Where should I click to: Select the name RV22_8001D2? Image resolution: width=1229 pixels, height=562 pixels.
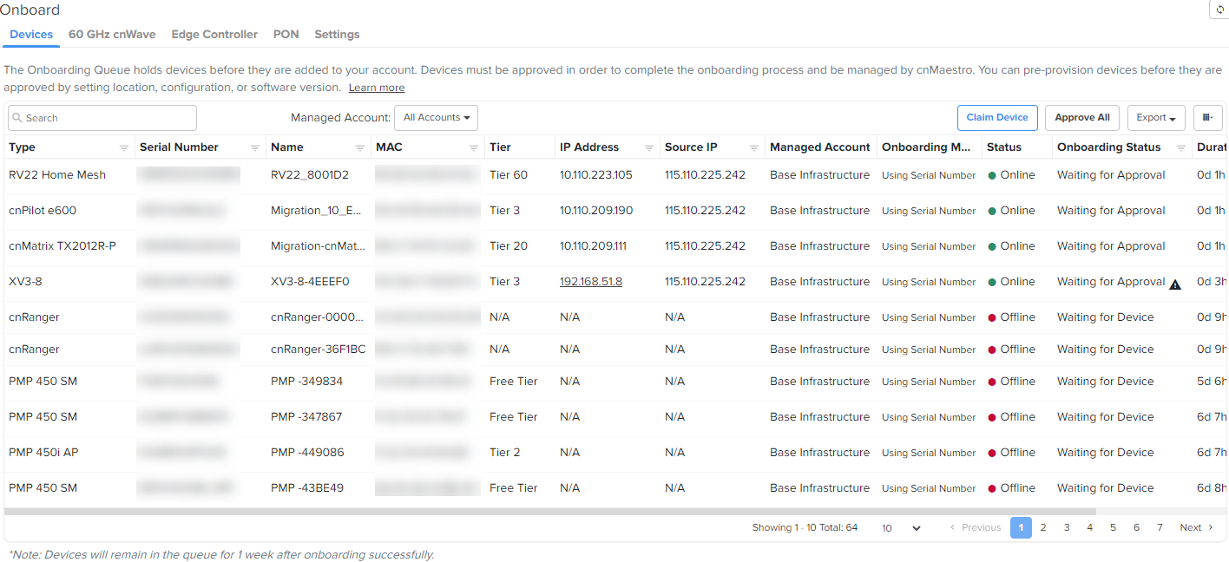click(x=310, y=175)
